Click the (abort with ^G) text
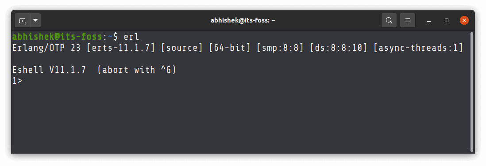The width and height of the screenshot is (486, 166). [x=137, y=70]
